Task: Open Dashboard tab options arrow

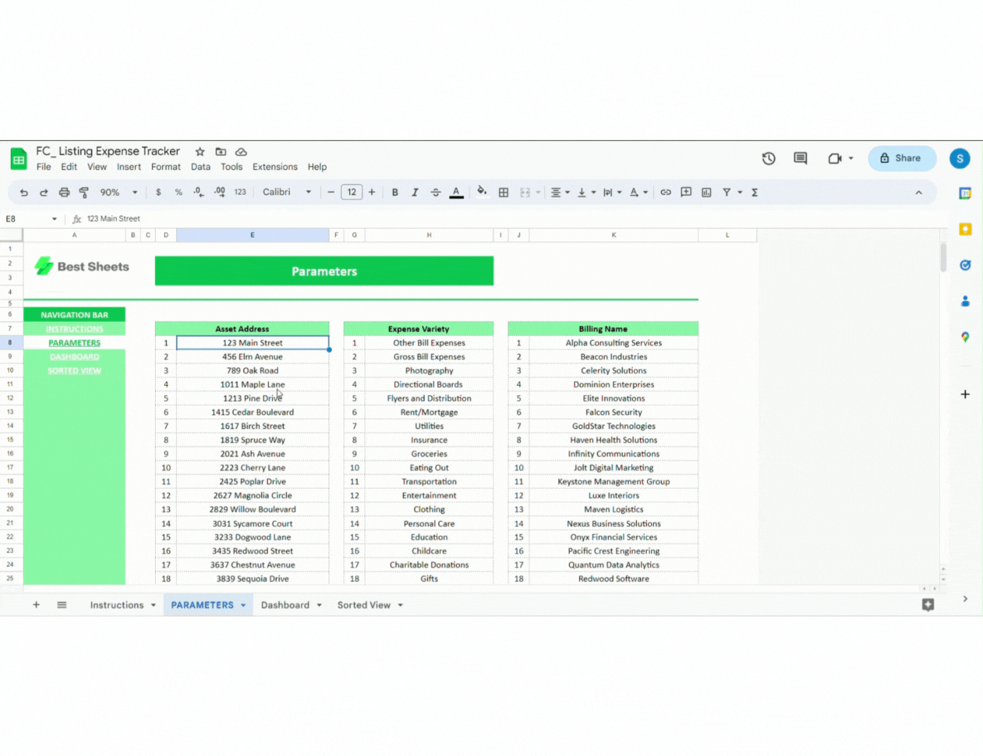Action: pos(319,605)
